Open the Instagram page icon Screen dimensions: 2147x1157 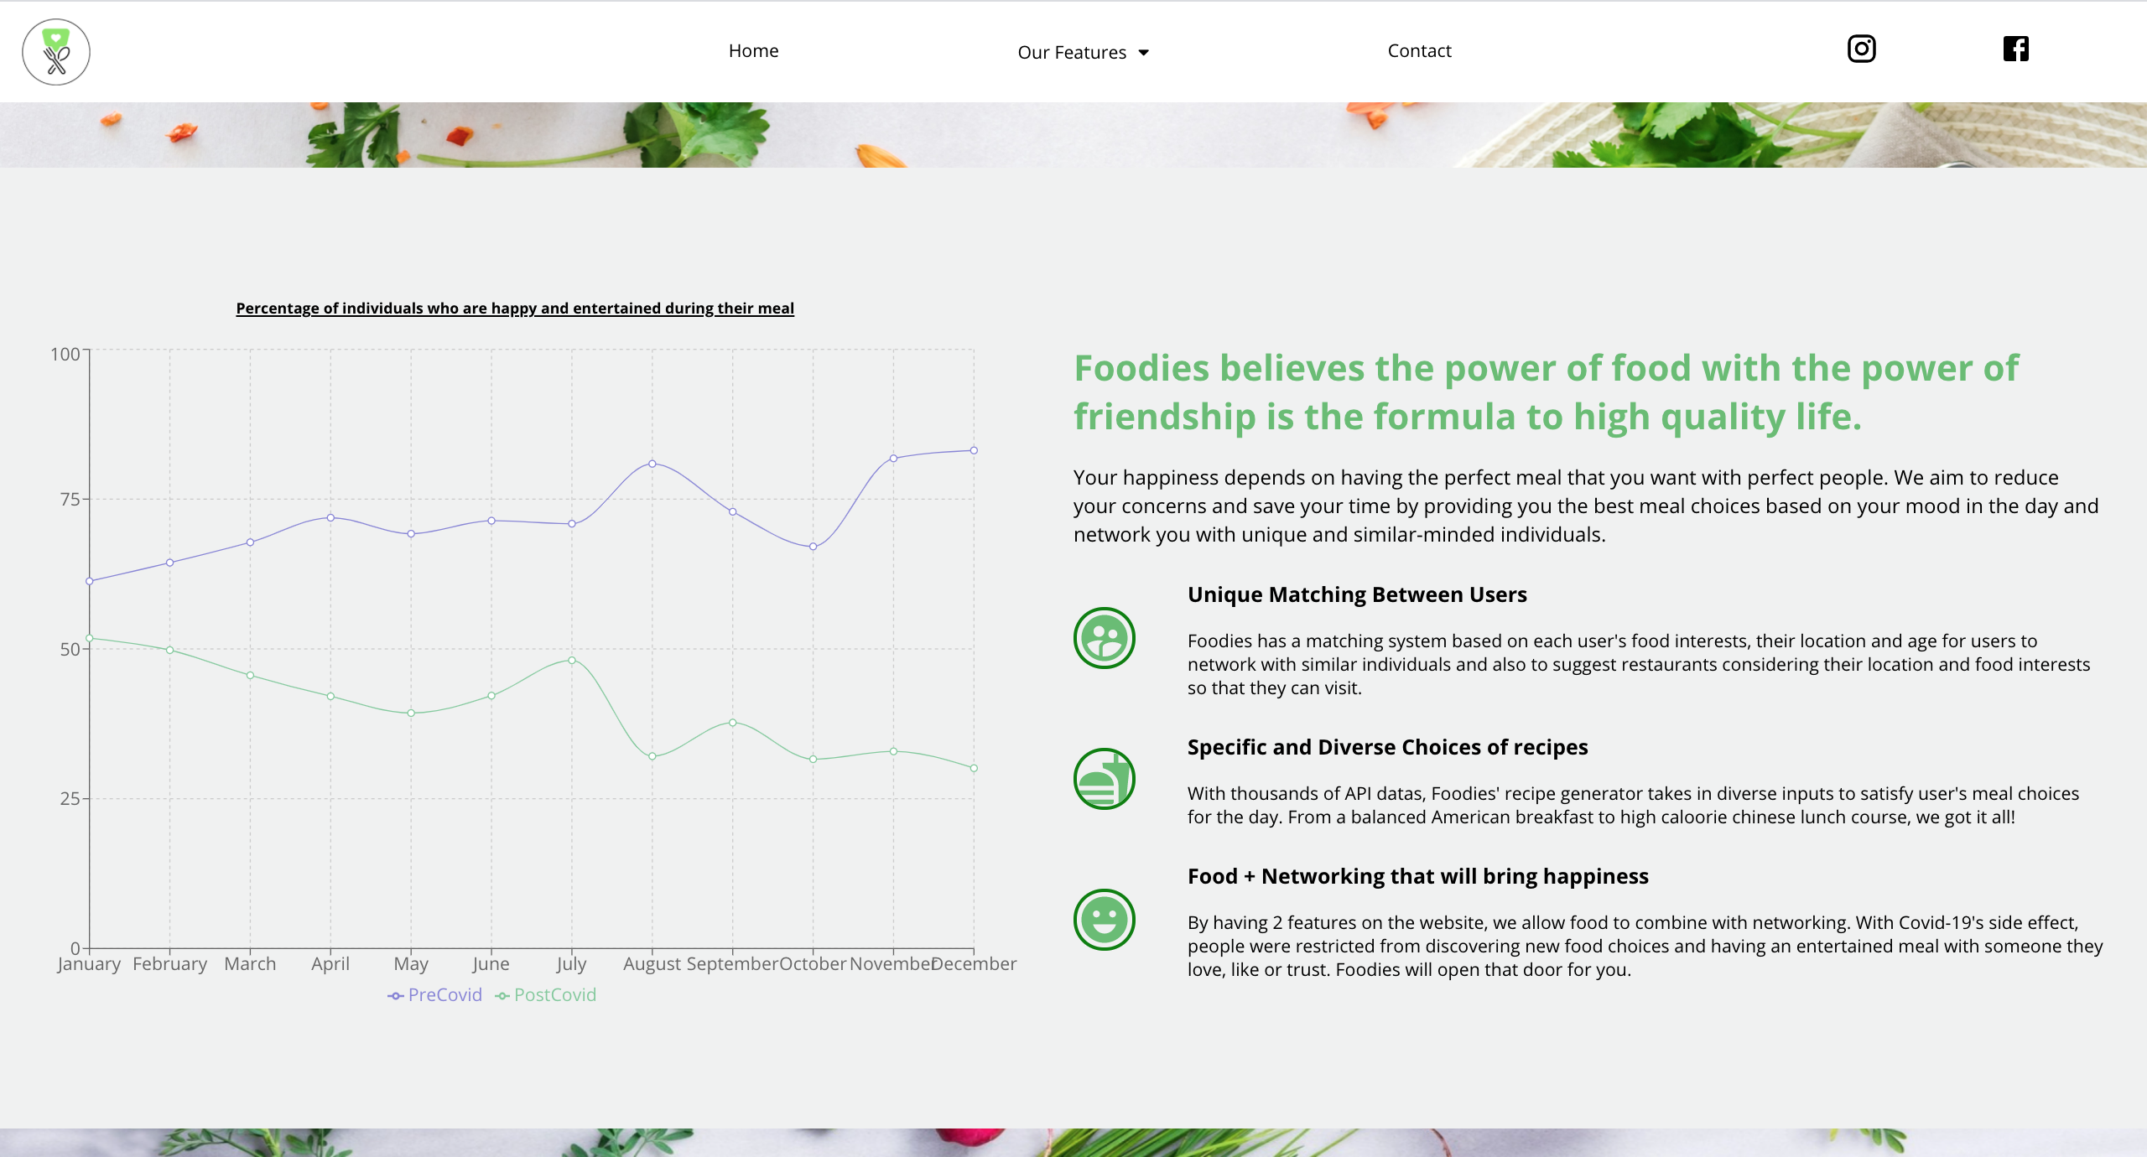pos(1861,49)
